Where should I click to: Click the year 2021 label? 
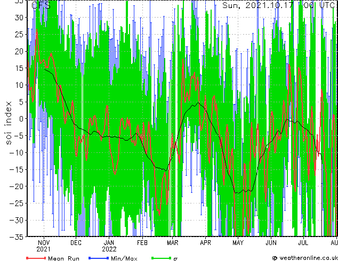(44, 249)
